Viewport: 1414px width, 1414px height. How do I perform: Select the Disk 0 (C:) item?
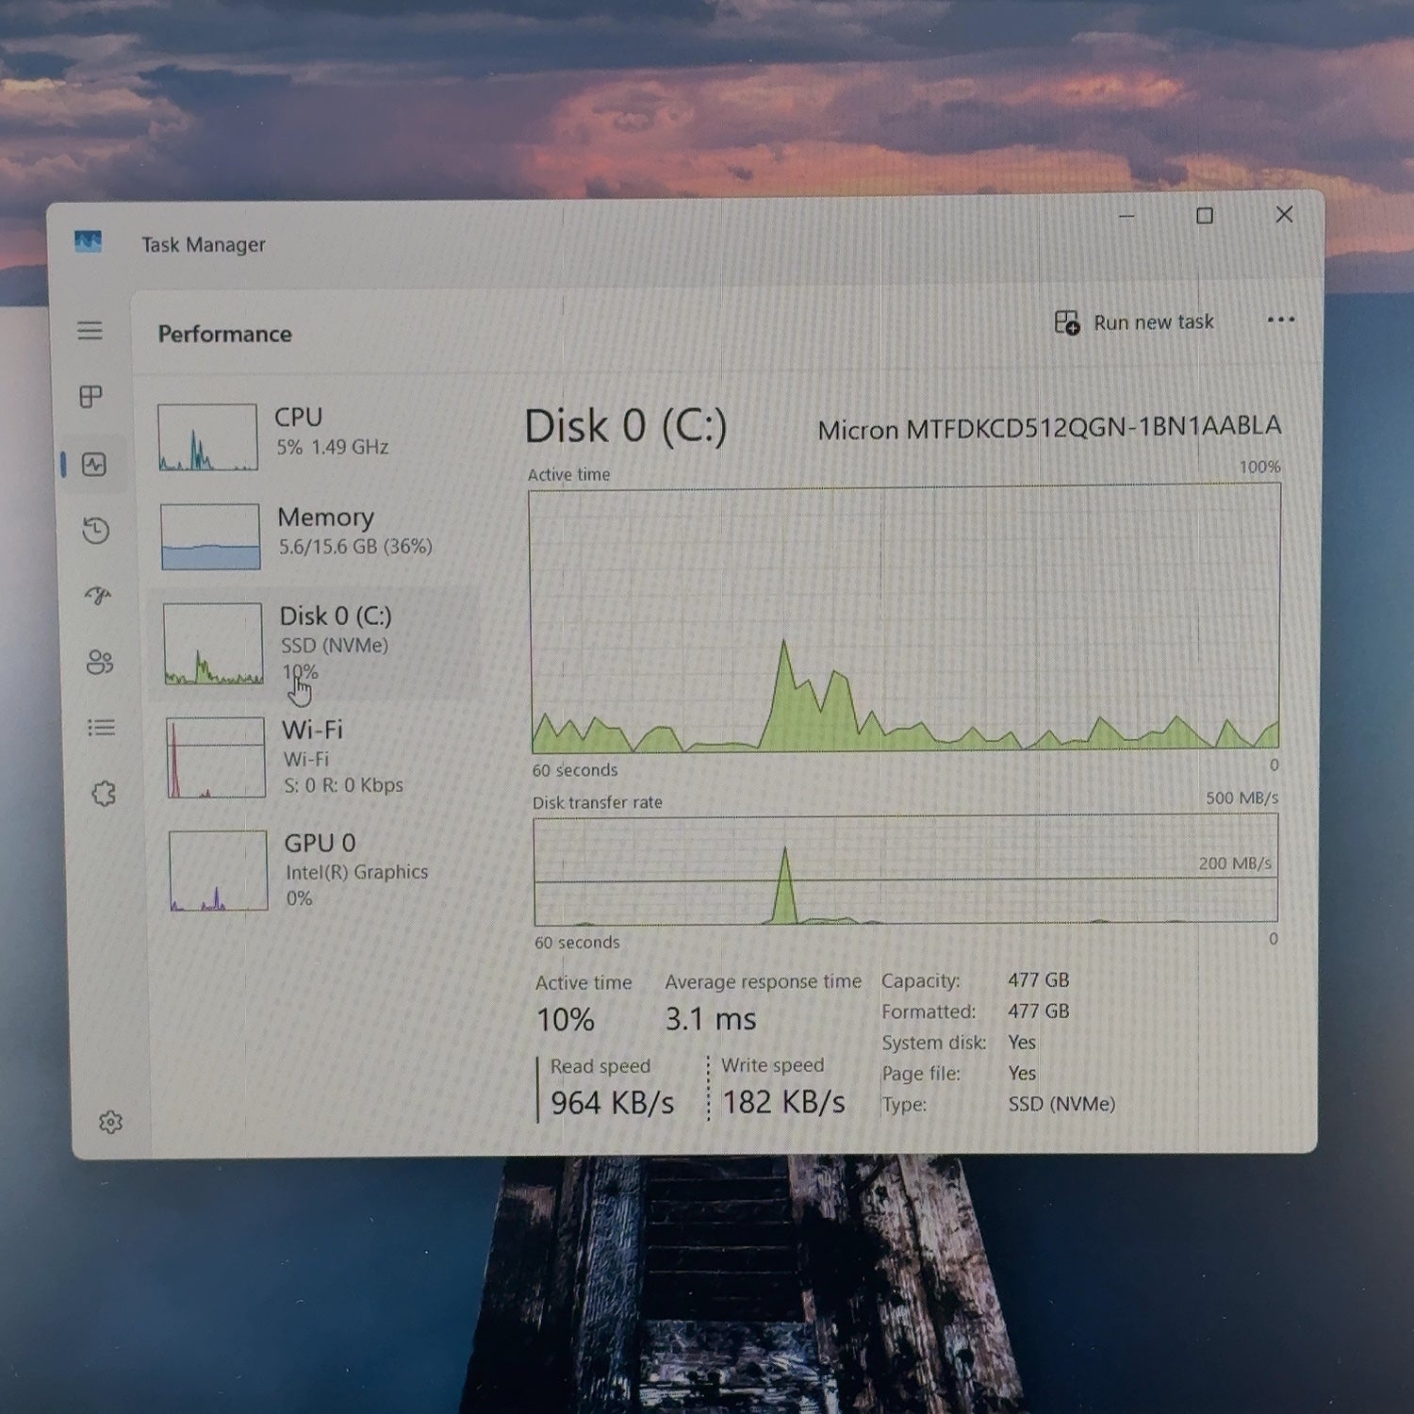(x=316, y=645)
